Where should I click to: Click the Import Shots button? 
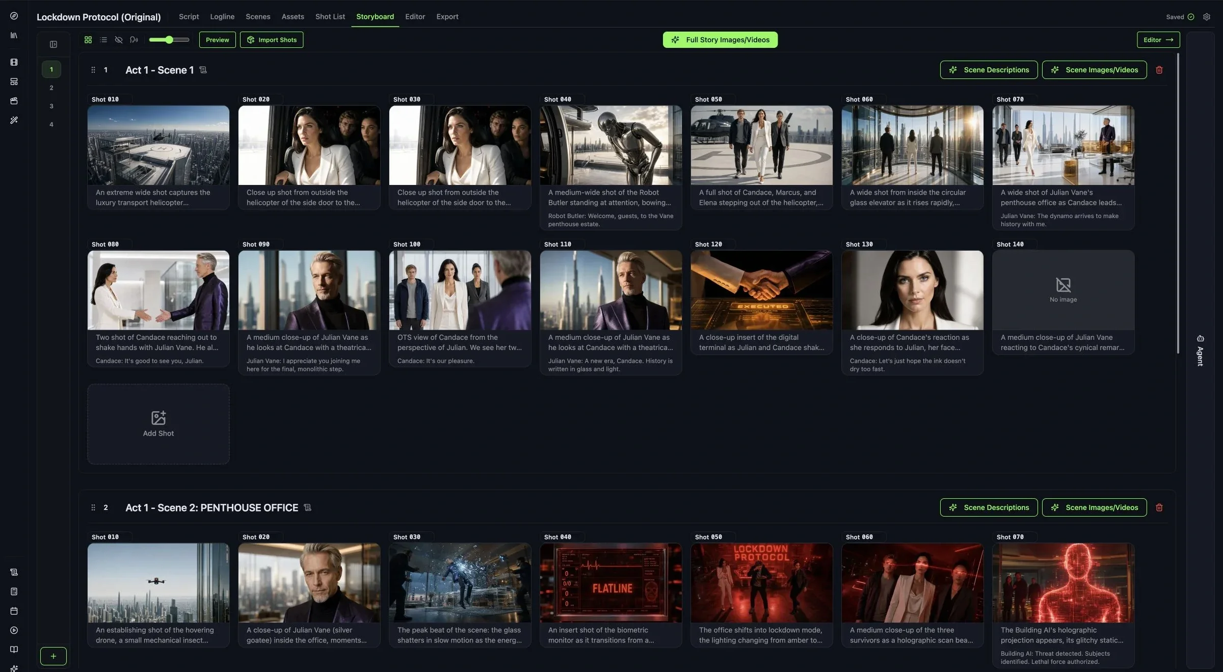point(272,40)
